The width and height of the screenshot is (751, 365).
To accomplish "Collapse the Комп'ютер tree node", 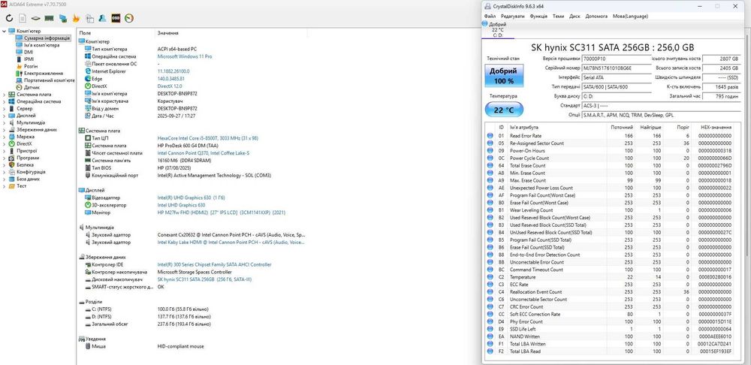I will (x=5, y=31).
